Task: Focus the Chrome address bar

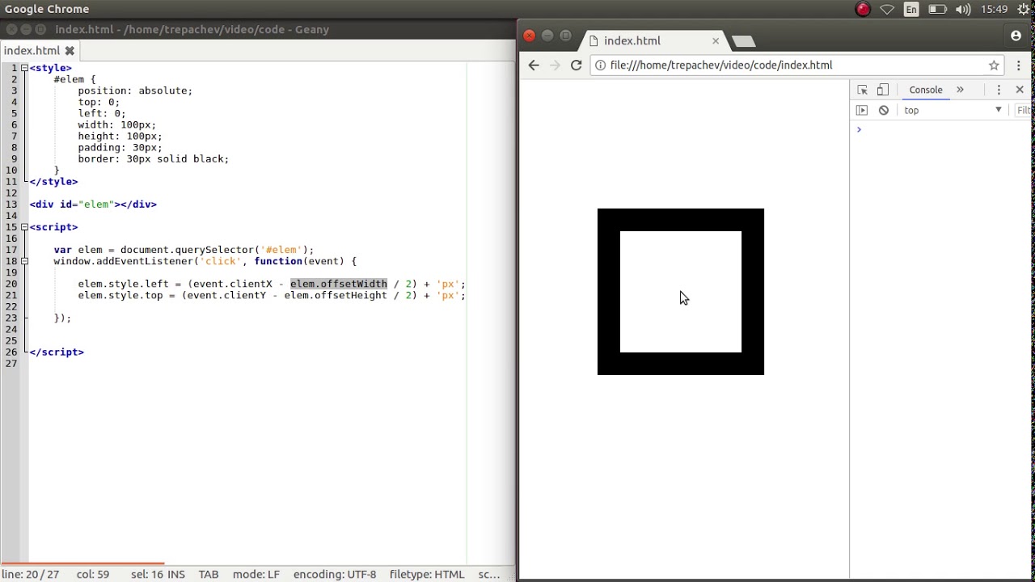Action: click(796, 65)
